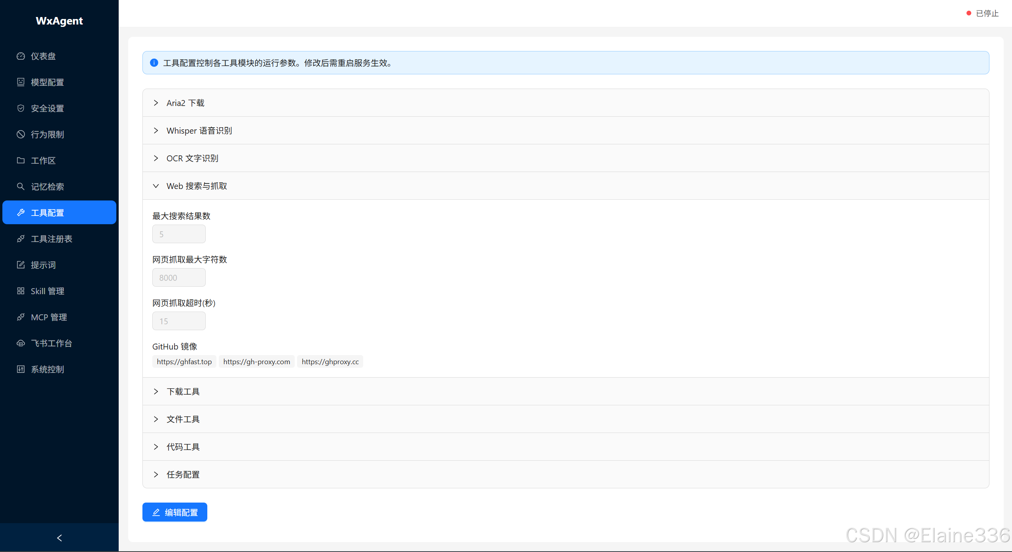Open 系统控制 page

[x=59, y=369]
